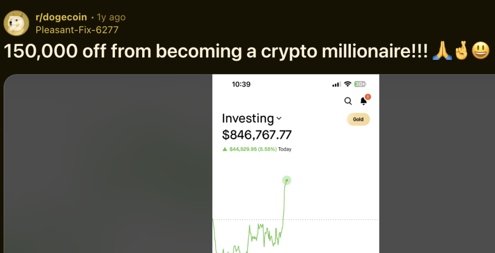This screenshot has height=253, width=495.
Task: Click the praying hands emoji in title
Action: (442, 51)
